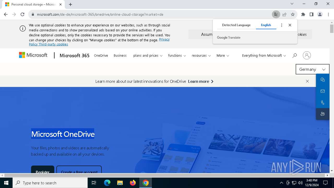Close the Google Translate popup
The image size is (334, 188).
(290, 25)
